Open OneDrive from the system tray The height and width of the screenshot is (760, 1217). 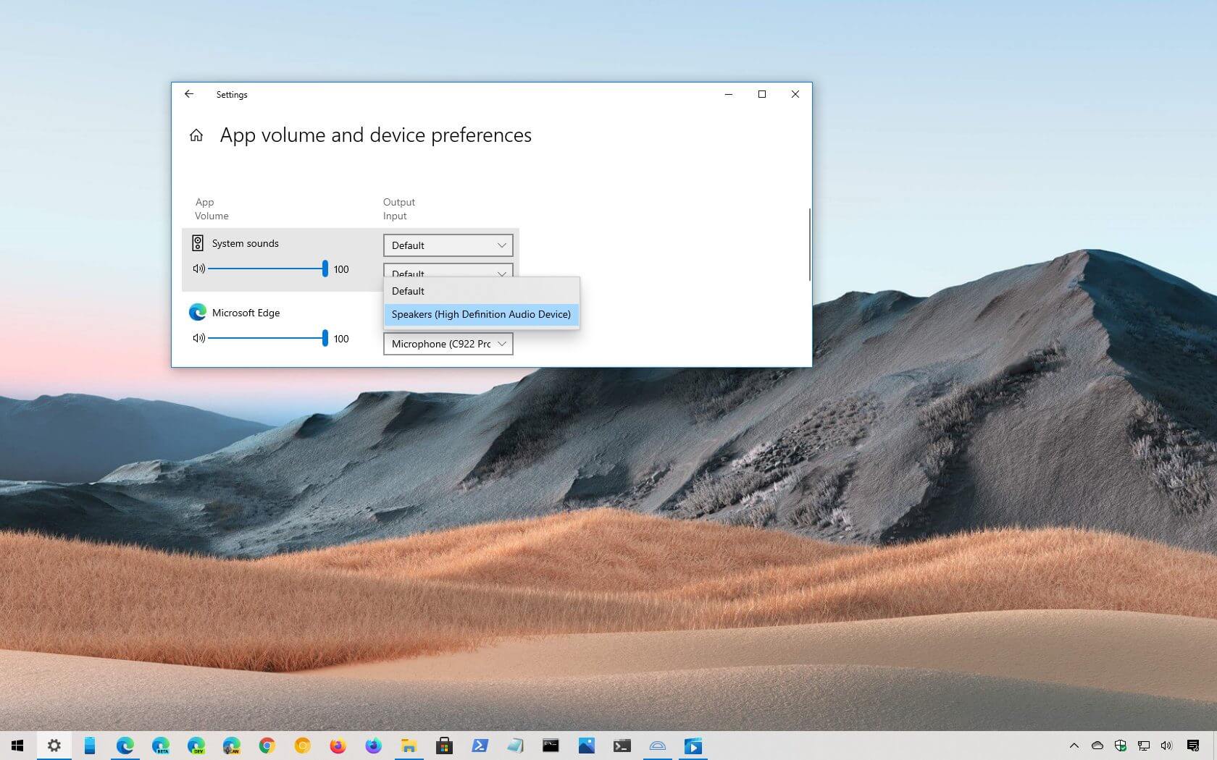coord(1097,746)
